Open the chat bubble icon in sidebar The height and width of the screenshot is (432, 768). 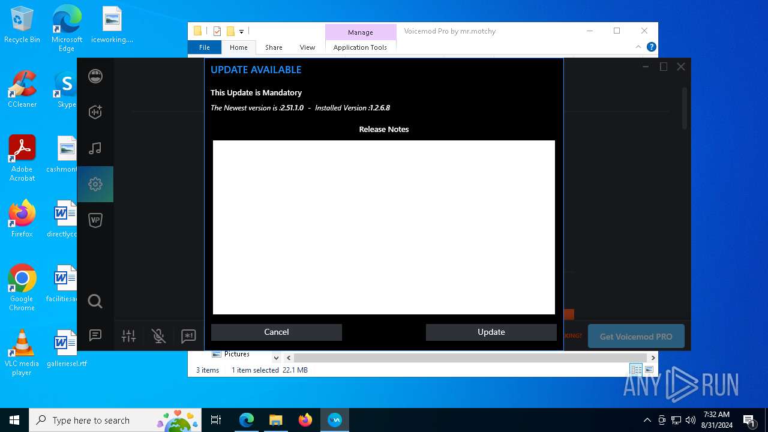[x=95, y=335]
